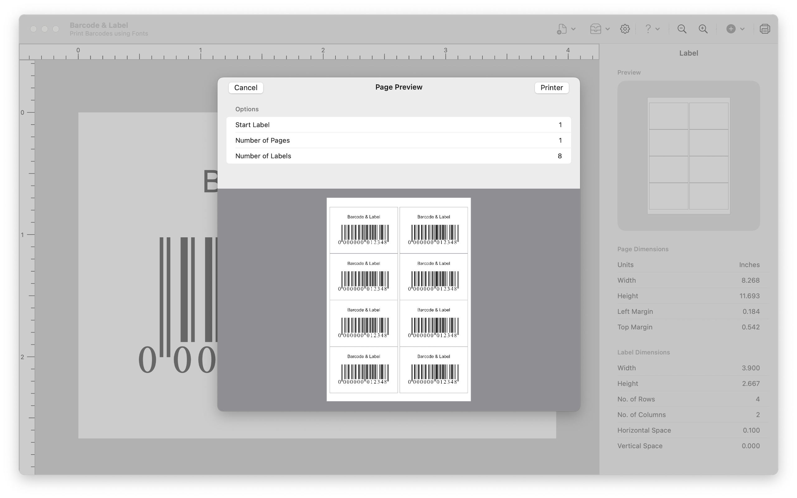Zoom in with the magnifier plus icon
This screenshot has width=797, height=498.
click(x=703, y=29)
